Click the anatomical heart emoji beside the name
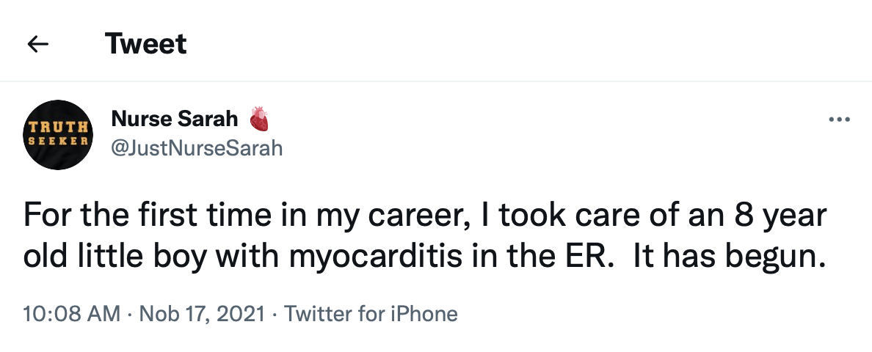Viewport: 872px width, 352px height. point(259,119)
